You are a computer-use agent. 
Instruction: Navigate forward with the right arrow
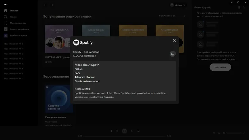tap(52, 5)
